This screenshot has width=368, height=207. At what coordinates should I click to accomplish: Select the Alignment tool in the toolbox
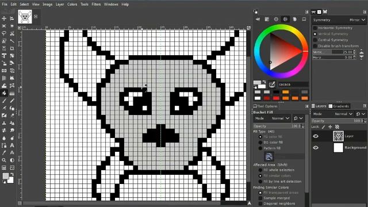(11, 18)
